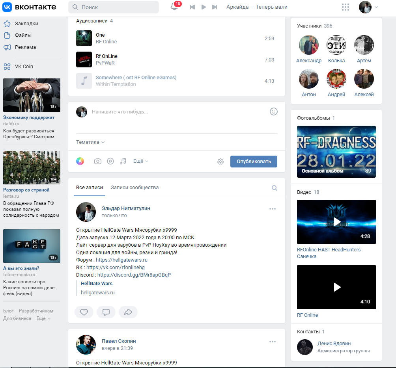The image size is (396, 368).
Task: Switch to Все записи tab
Action: click(90, 188)
